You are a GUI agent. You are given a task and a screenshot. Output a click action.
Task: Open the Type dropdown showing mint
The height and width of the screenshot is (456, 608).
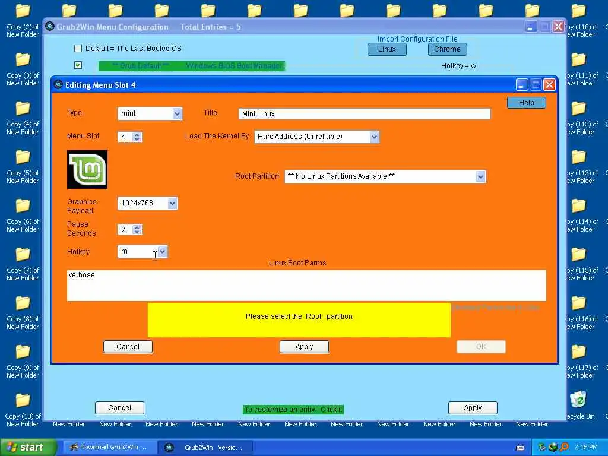pyautogui.click(x=177, y=113)
